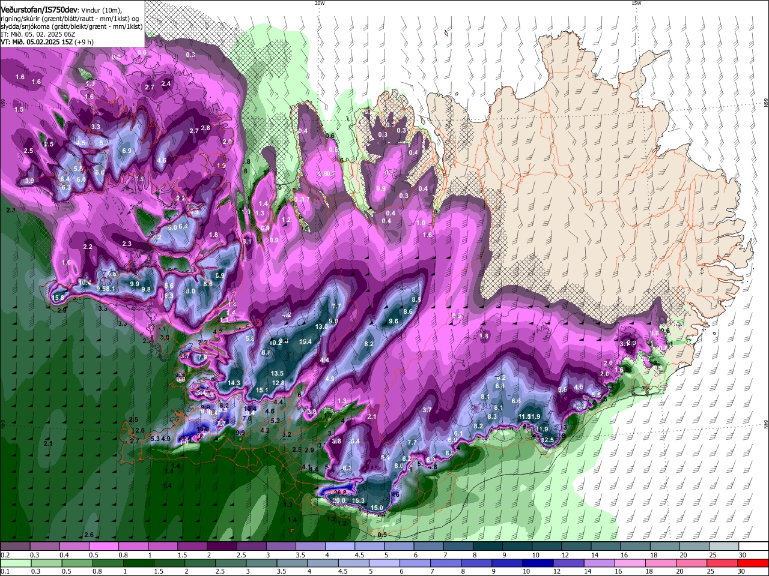
Task: Click the bright red swatch in lower legend
Action: [753, 563]
